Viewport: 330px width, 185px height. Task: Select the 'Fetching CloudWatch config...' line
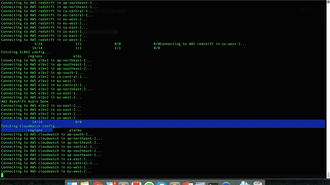point(31,126)
